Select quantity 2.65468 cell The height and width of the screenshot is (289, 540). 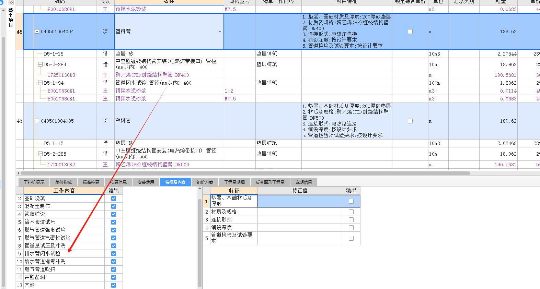click(498, 143)
